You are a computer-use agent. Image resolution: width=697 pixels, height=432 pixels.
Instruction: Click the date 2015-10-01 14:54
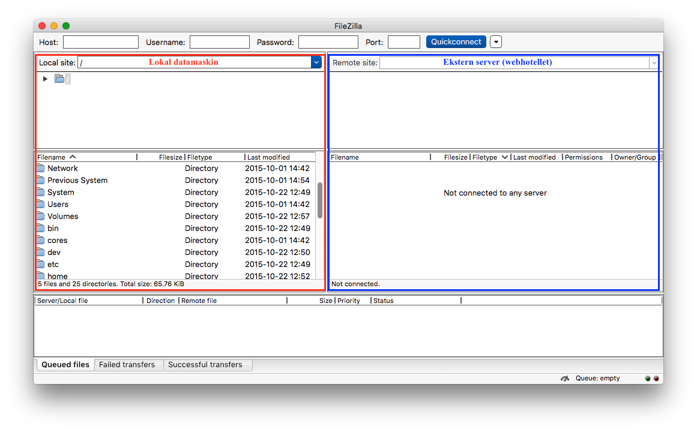click(277, 181)
